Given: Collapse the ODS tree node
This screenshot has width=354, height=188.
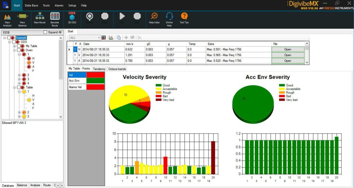Looking at the screenshot, I should pos(9,42).
